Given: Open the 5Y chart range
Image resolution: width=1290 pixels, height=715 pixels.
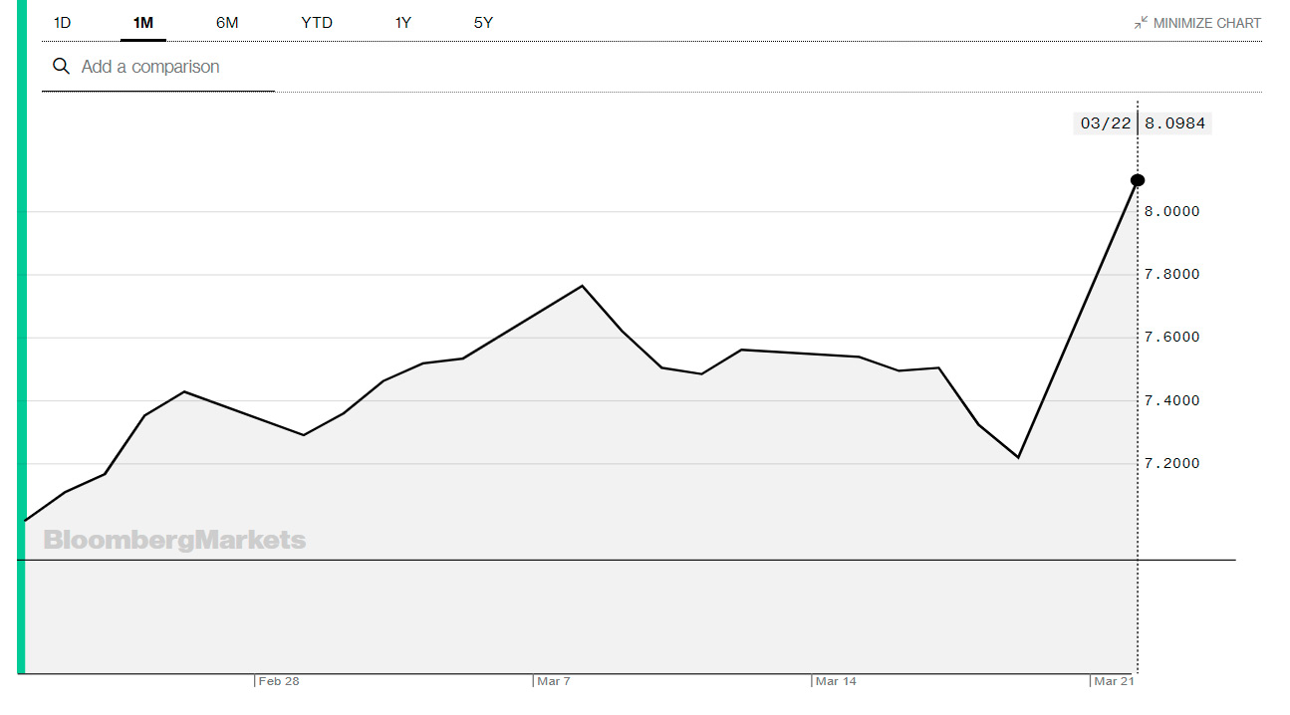Looking at the screenshot, I should click(x=483, y=22).
